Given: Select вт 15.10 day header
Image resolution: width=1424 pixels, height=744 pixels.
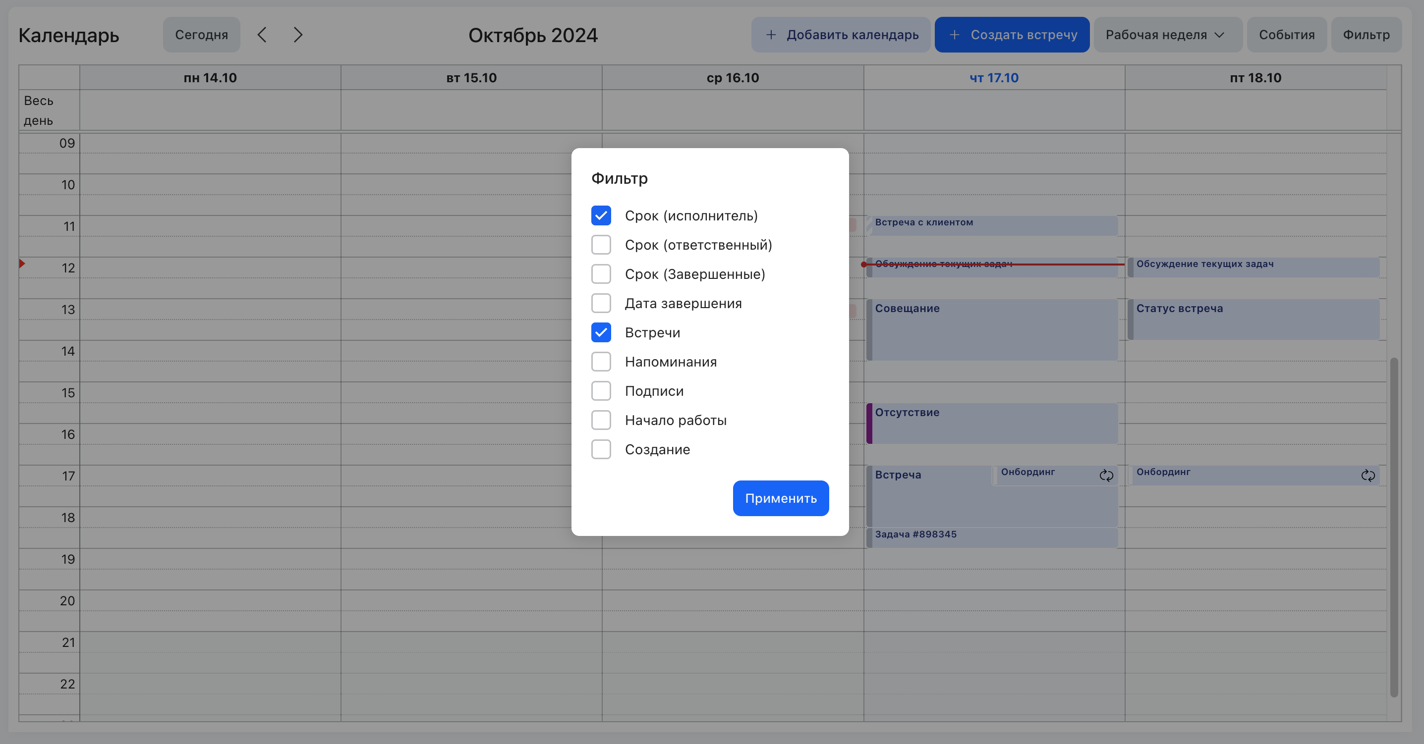Looking at the screenshot, I should (x=471, y=78).
